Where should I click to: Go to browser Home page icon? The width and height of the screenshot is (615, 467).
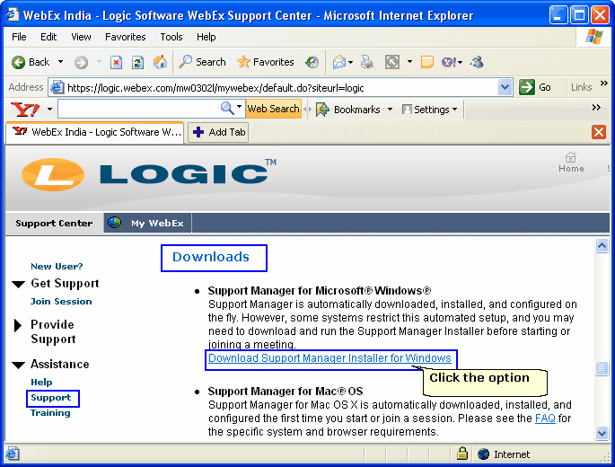[x=160, y=62]
